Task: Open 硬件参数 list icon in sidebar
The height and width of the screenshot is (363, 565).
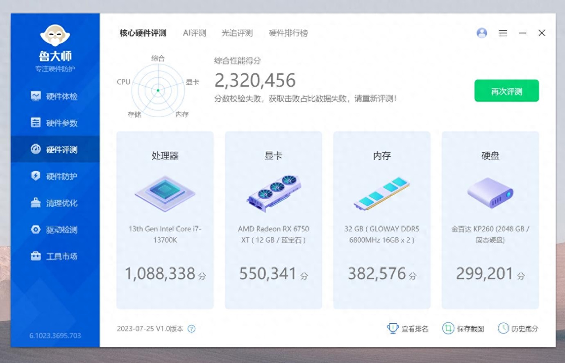Action: (x=36, y=123)
